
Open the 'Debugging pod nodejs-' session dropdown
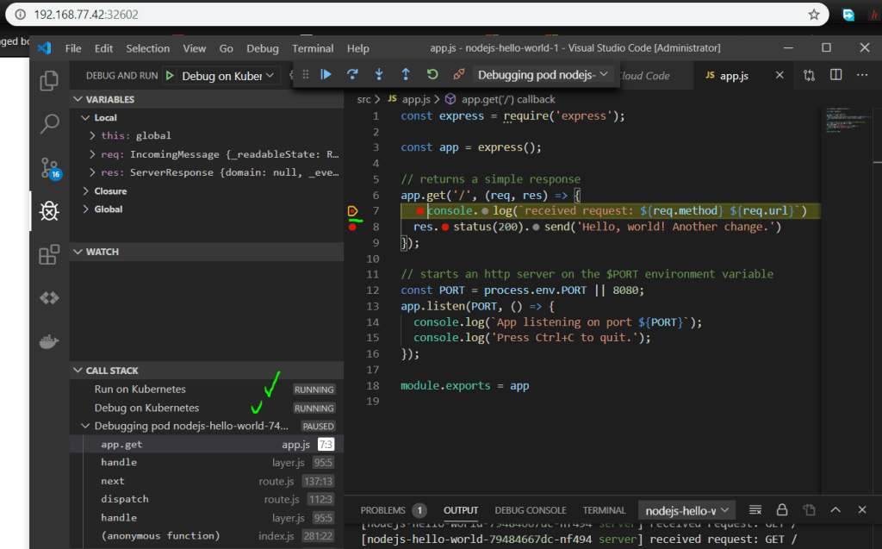click(x=543, y=75)
